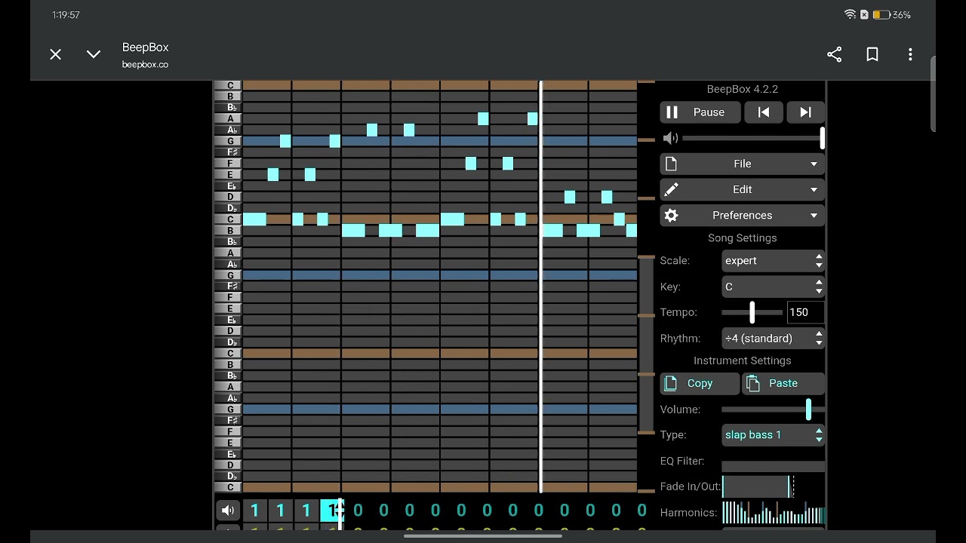The width and height of the screenshot is (966, 543).
Task: Open the Edit menu
Action: click(x=742, y=189)
